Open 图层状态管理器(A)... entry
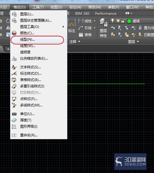This screenshot has height=173, width=154. (39, 20)
